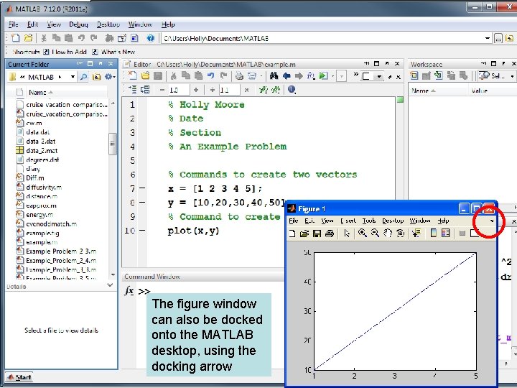Viewport: 517px width, 388px height.
Task: Click Print icon in Editor toolbar
Action: [x=239, y=76]
